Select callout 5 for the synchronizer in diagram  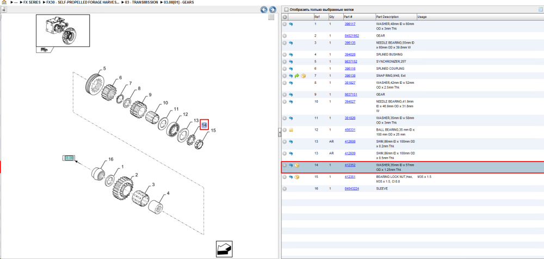click(104, 69)
